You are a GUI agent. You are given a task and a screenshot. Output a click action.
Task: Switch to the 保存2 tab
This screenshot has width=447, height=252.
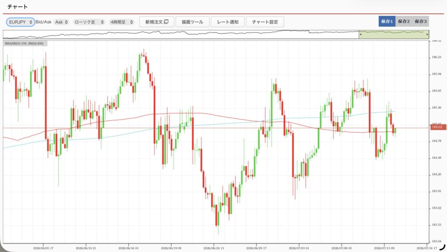tap(404, 21)
